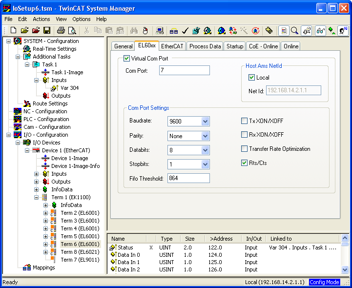This screenshot has width=352, height=288.
Task: Click the New document toolbar icon
Action: (13, 30)
